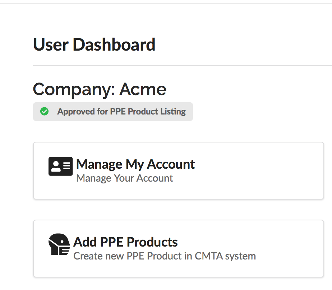Click the empty right side of the Manage My Account card
Viewport: 332px width, 290px height.
click(258, 170)
